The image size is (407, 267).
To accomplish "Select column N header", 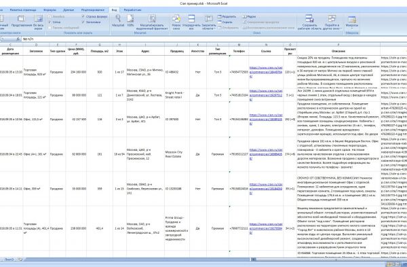I will (266, 45).
